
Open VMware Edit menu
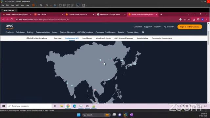point(7,5)
